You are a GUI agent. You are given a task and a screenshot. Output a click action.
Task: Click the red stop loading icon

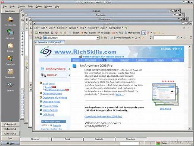click(56, 33)
